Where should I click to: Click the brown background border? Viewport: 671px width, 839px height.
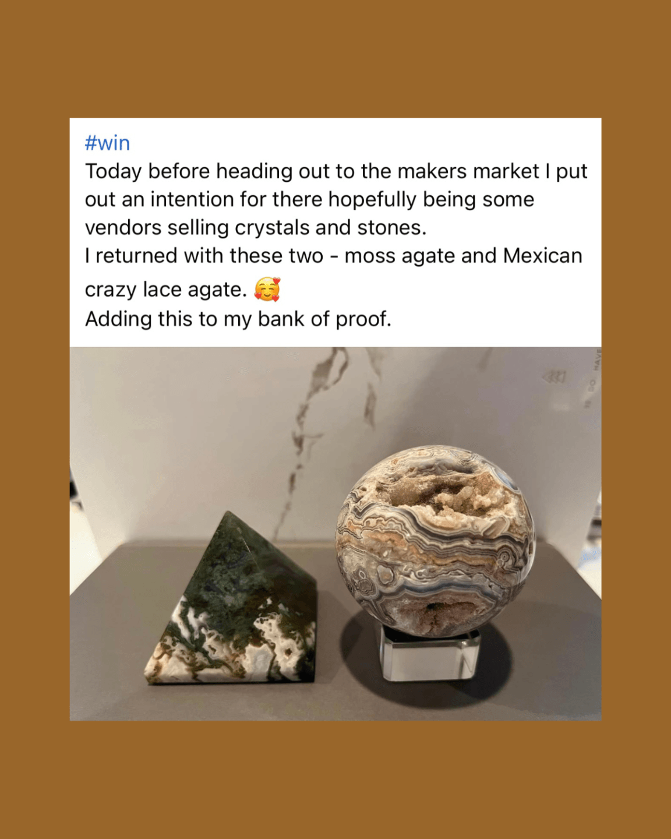coord(335,58)
